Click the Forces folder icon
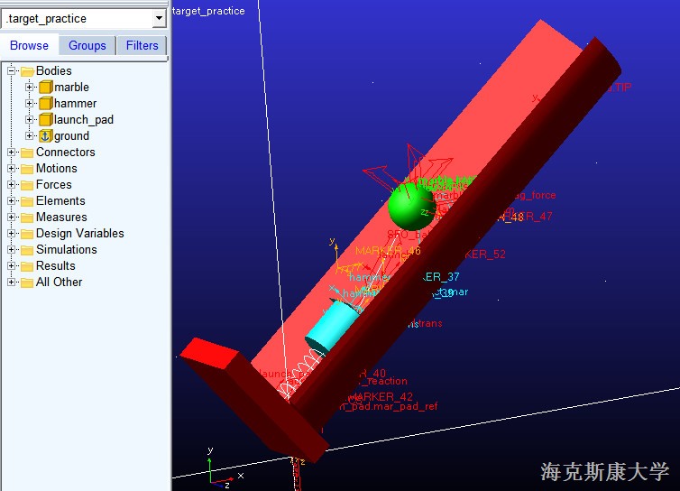 (x=26, y=185)
